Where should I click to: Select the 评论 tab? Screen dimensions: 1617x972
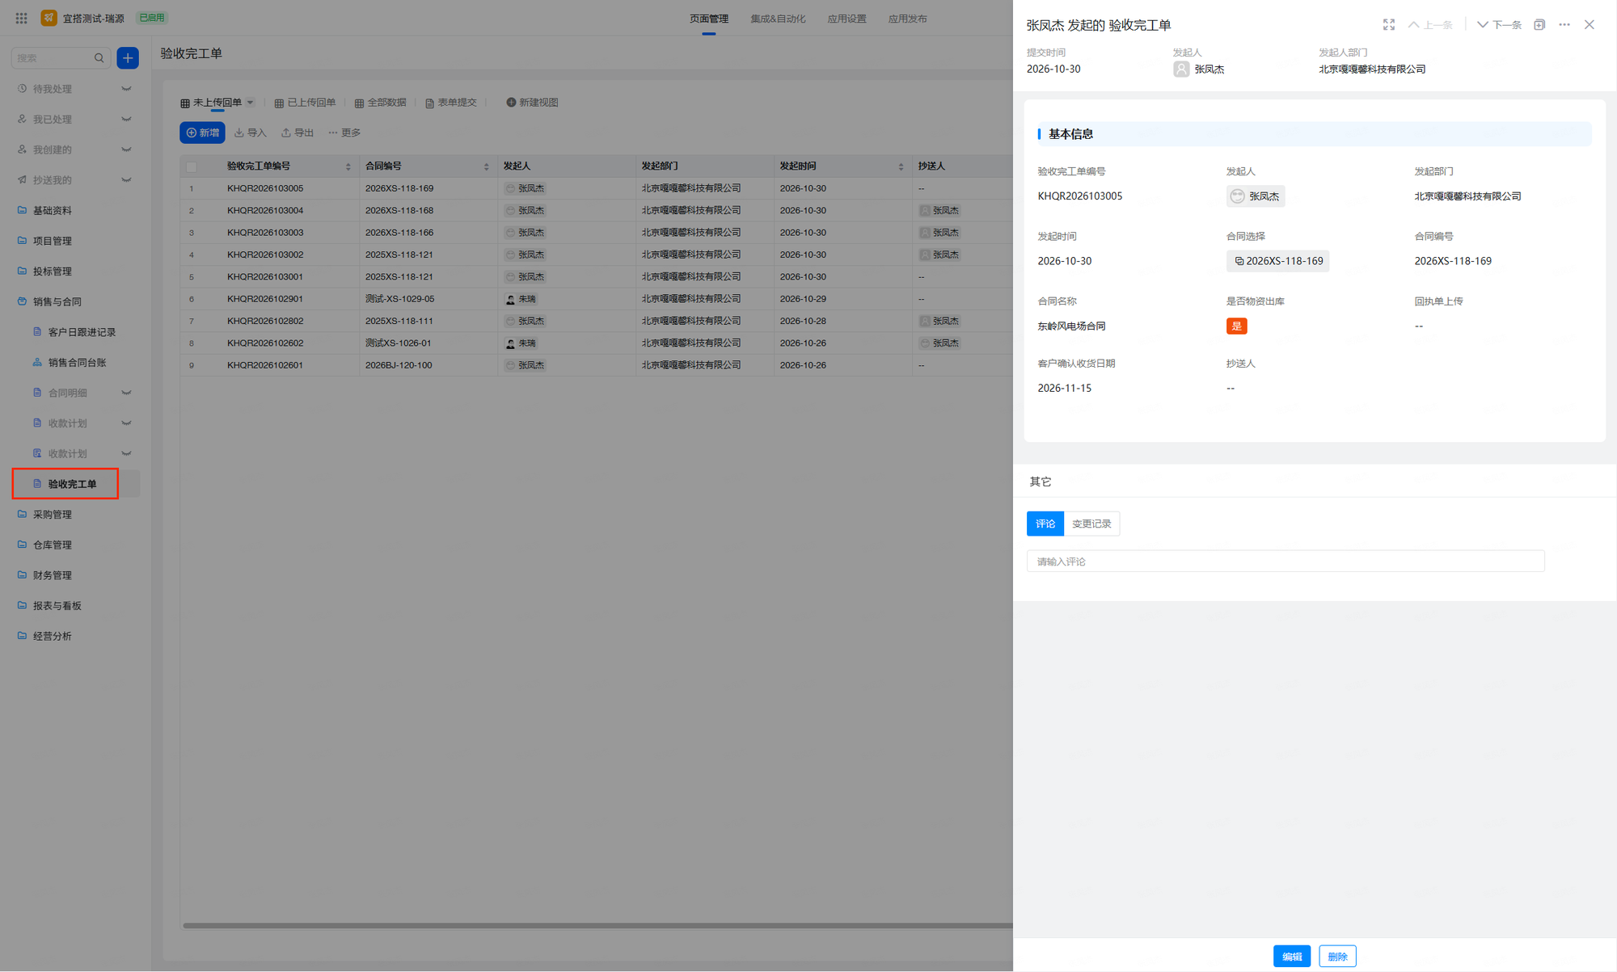pos(1045,524)
